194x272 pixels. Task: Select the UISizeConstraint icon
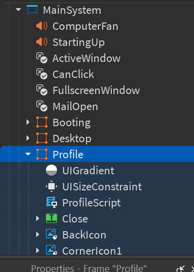tap(51, 186)
